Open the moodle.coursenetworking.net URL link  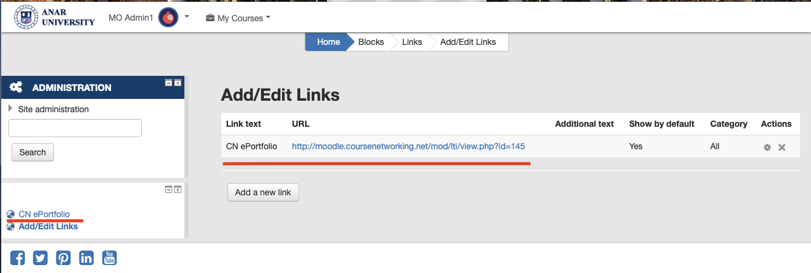click(408, 146)
